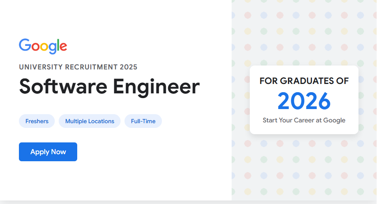Click the blue capital G in the Google logo
The width and height of the screenshot is (377, 204).
point(24,46)
